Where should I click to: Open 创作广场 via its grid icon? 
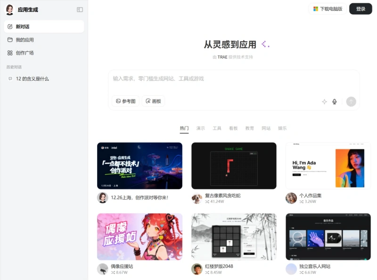point(11,53)
